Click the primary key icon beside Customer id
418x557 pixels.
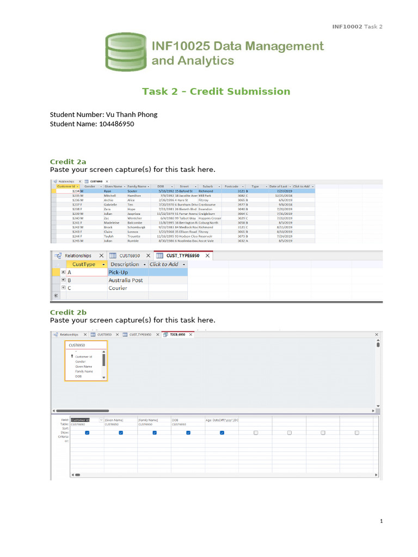(72, 356)
